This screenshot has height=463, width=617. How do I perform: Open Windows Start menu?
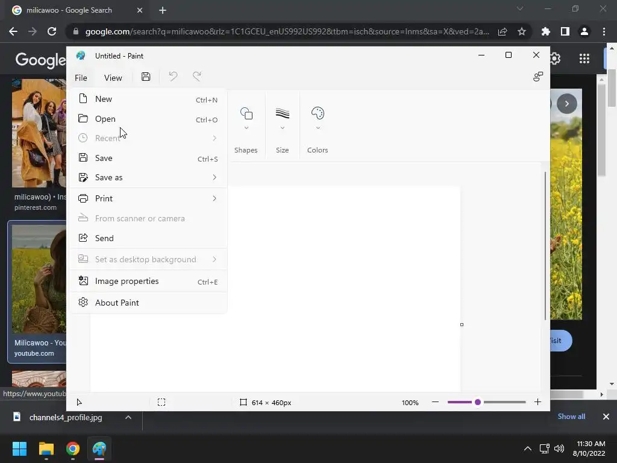(x=19, y=449)
